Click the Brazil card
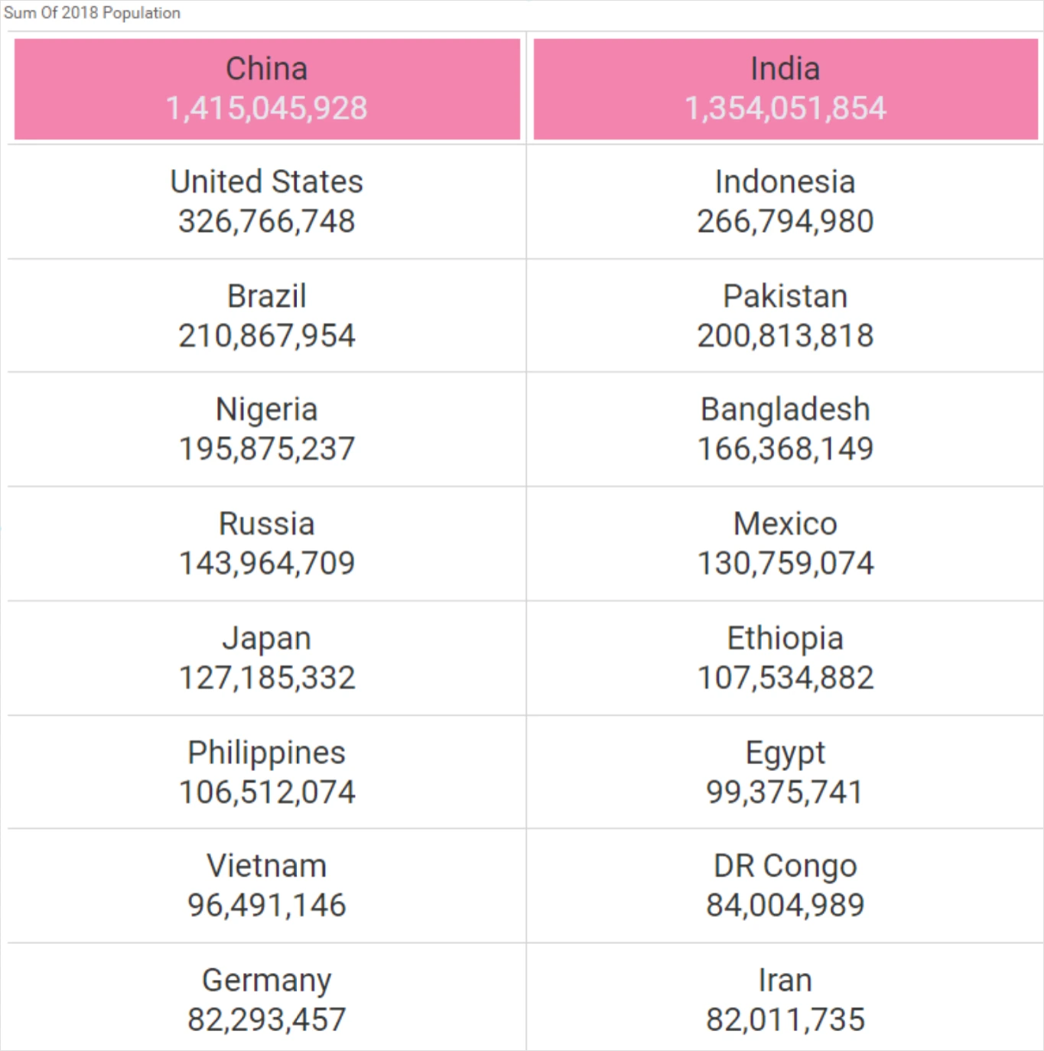Viewport: 1044px width, 1051px height. tap(267, 315)
